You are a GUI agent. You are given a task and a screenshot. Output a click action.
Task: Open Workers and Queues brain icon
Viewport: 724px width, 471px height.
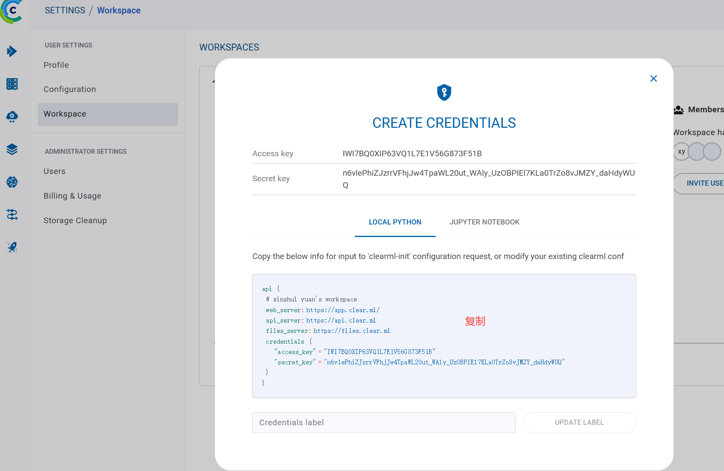pos(12,182)
